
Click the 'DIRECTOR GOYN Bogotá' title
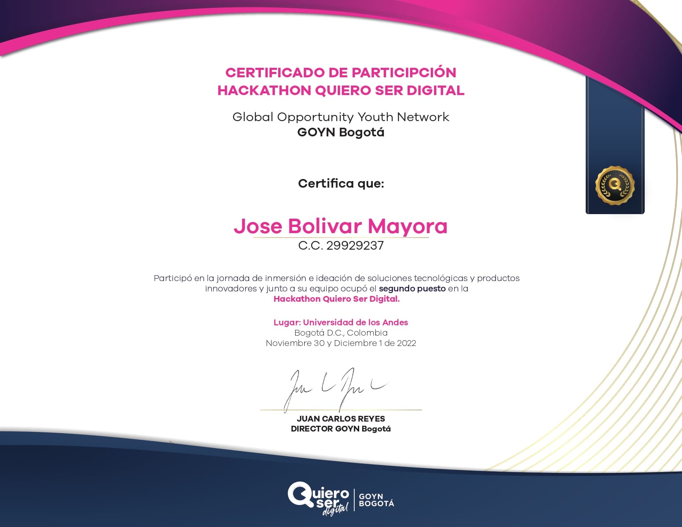(341, 429)
